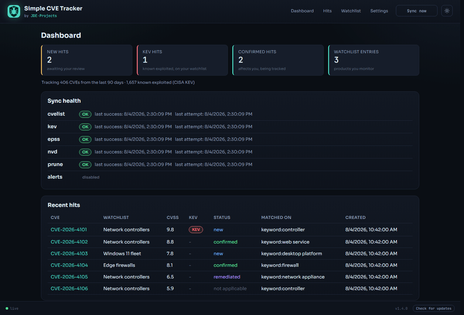Open the JDE-Projects author link
The image size is (464, 315).
pyautogui.click(x=44, y=15)
